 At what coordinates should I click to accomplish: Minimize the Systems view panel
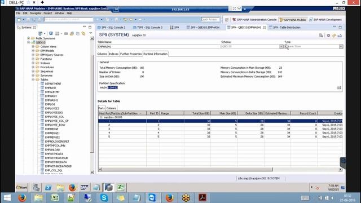coord(84,27)
